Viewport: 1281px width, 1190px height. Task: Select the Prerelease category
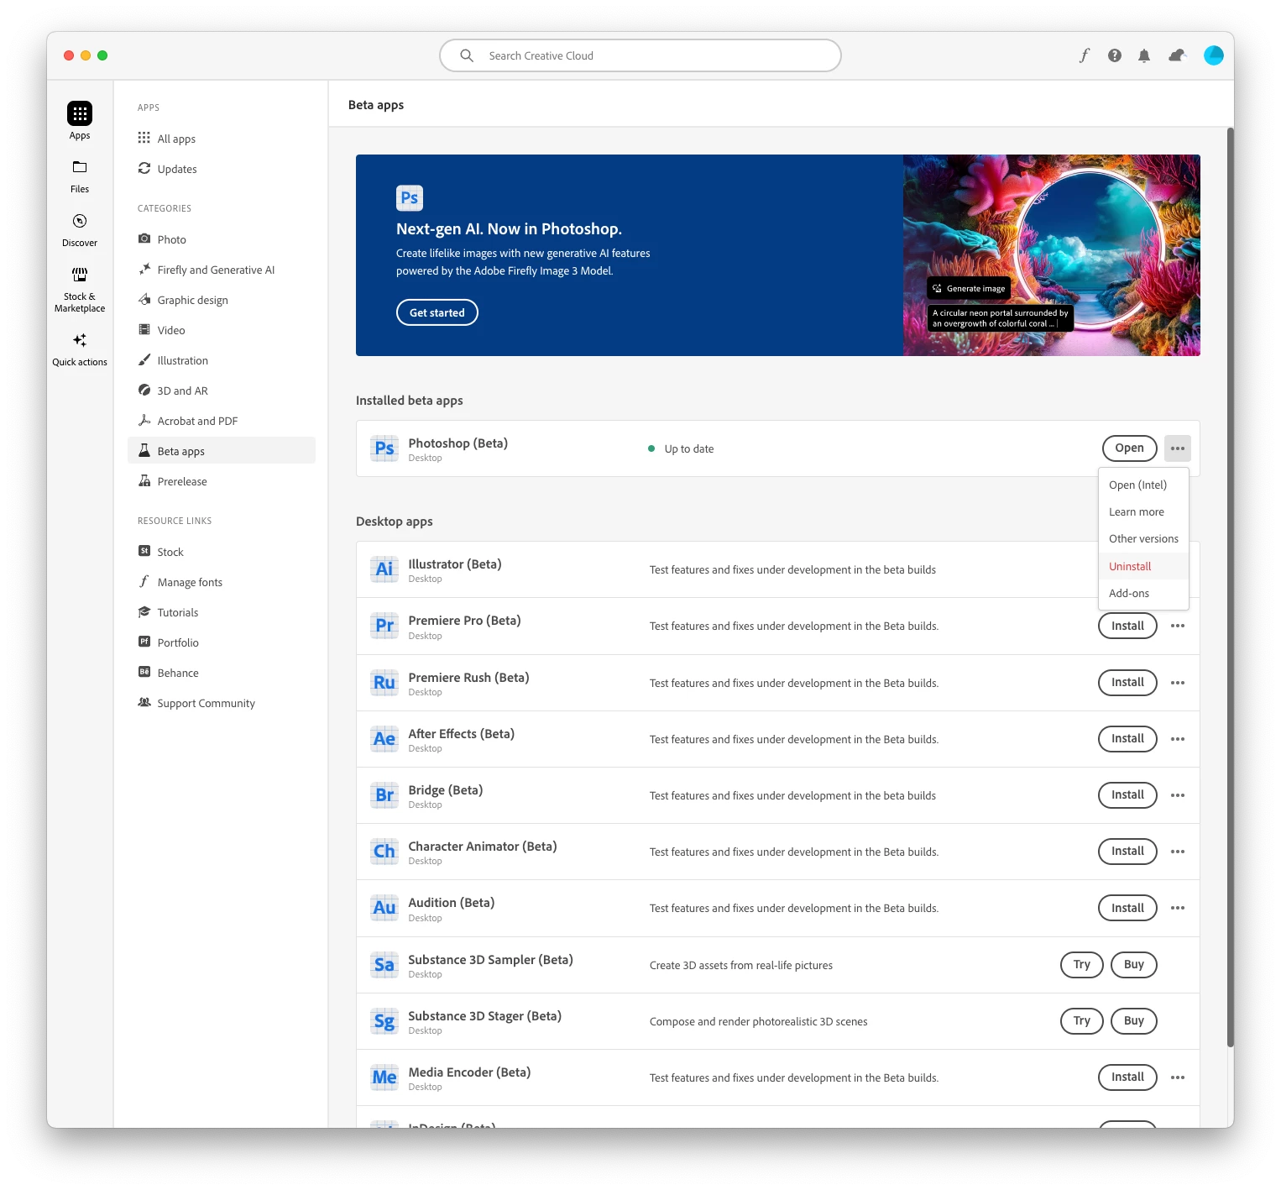point(222,481)
